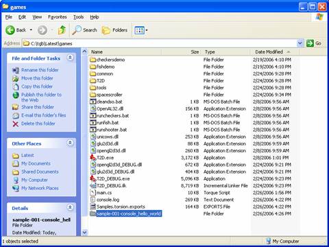Open the Favorites menu
This screenshot has height=247, width=329.
(x=58, y=17)
